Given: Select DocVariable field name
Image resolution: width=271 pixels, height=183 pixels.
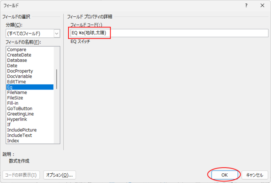Looking at the screenshot, I should click(x=20, y=76).
